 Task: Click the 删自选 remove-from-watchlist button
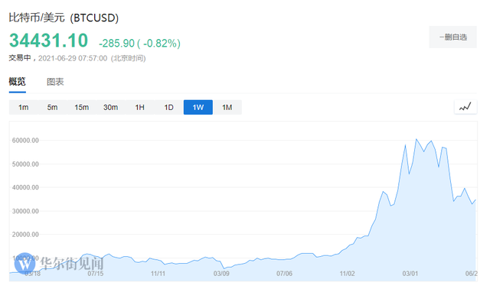[452, 37]
